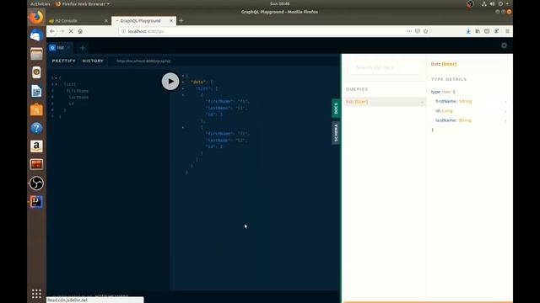This screenshot has width=540, height=303.
Task: Select the list query tab
Action: click(x=60, y=48)
